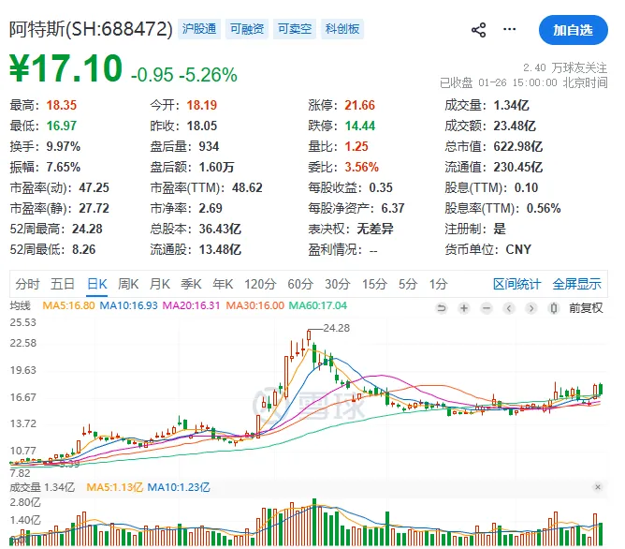Switch to the 60分 chart tab
Image resolution: width=625 pixels, height=549 pixels.
[300, 284]
